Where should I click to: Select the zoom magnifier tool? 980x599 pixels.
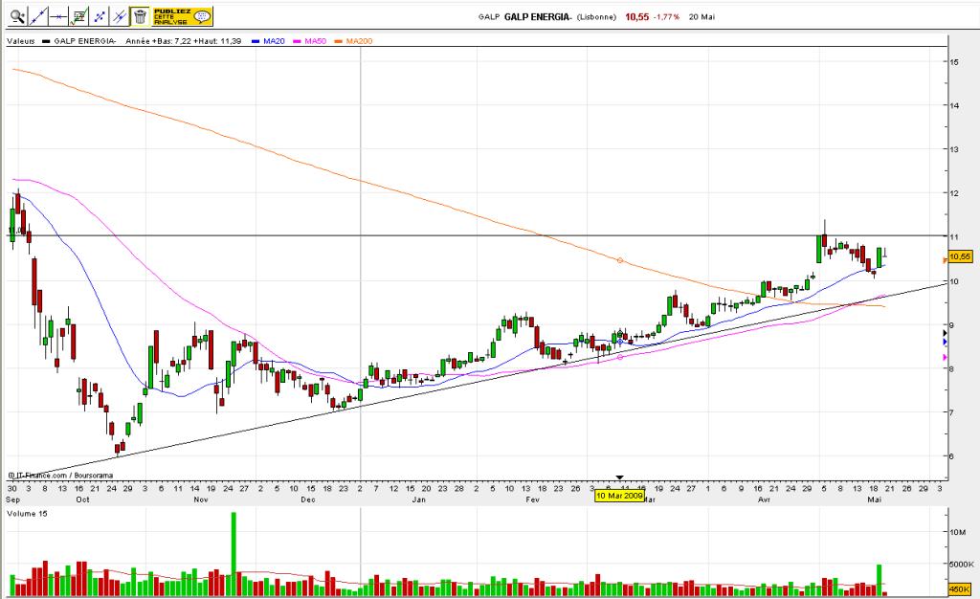[17, 17]
